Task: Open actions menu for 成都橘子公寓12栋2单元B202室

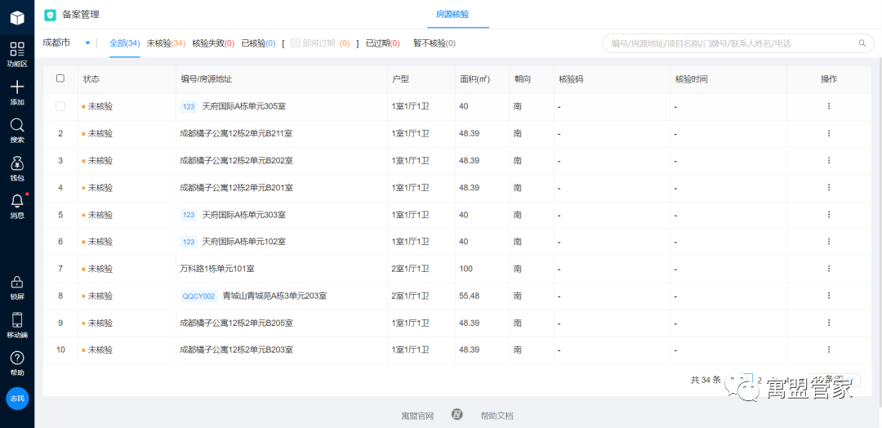Action: [829, 160]
